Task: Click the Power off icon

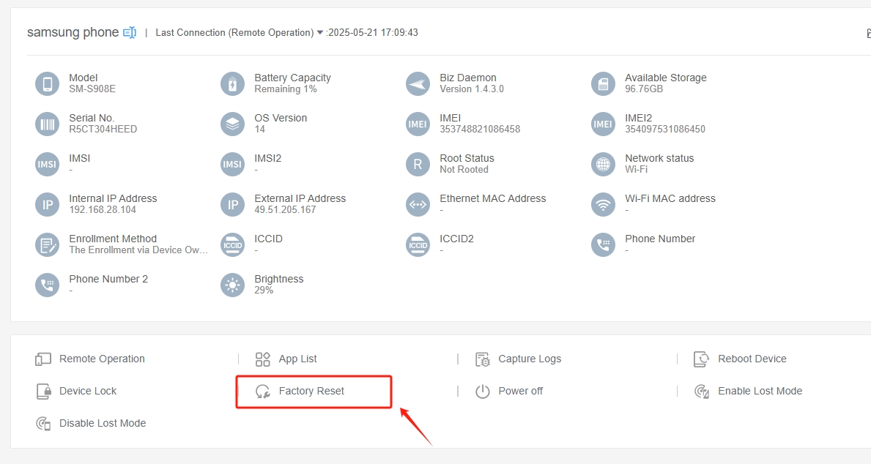Action: 482,392
